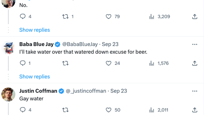Open Baba Blue Jay's bird avatar
The image size is (204, 115).
point(8,48)
